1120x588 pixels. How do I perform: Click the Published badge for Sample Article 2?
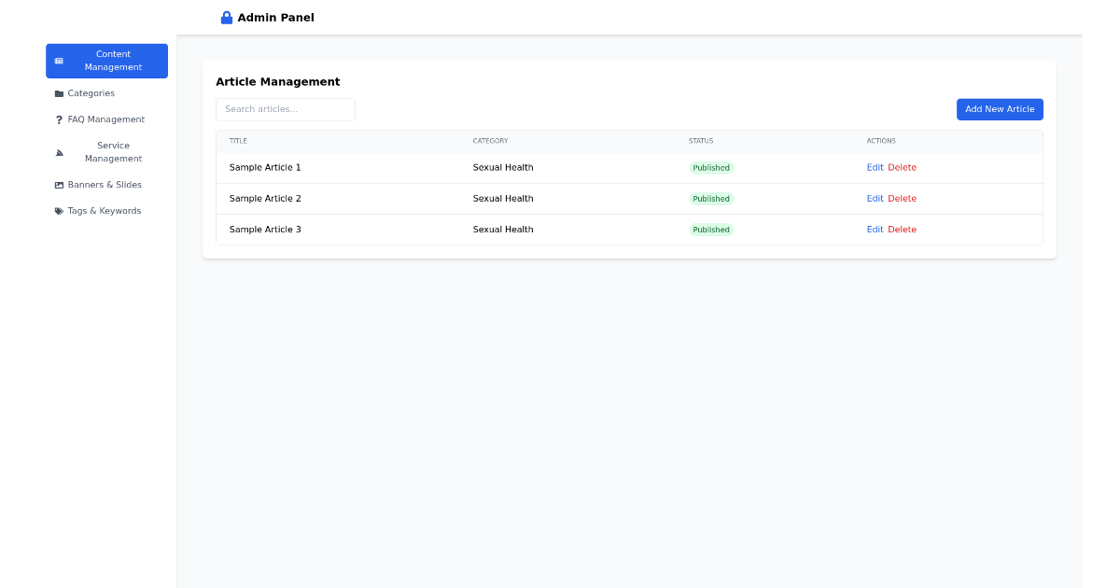(711, 198)
